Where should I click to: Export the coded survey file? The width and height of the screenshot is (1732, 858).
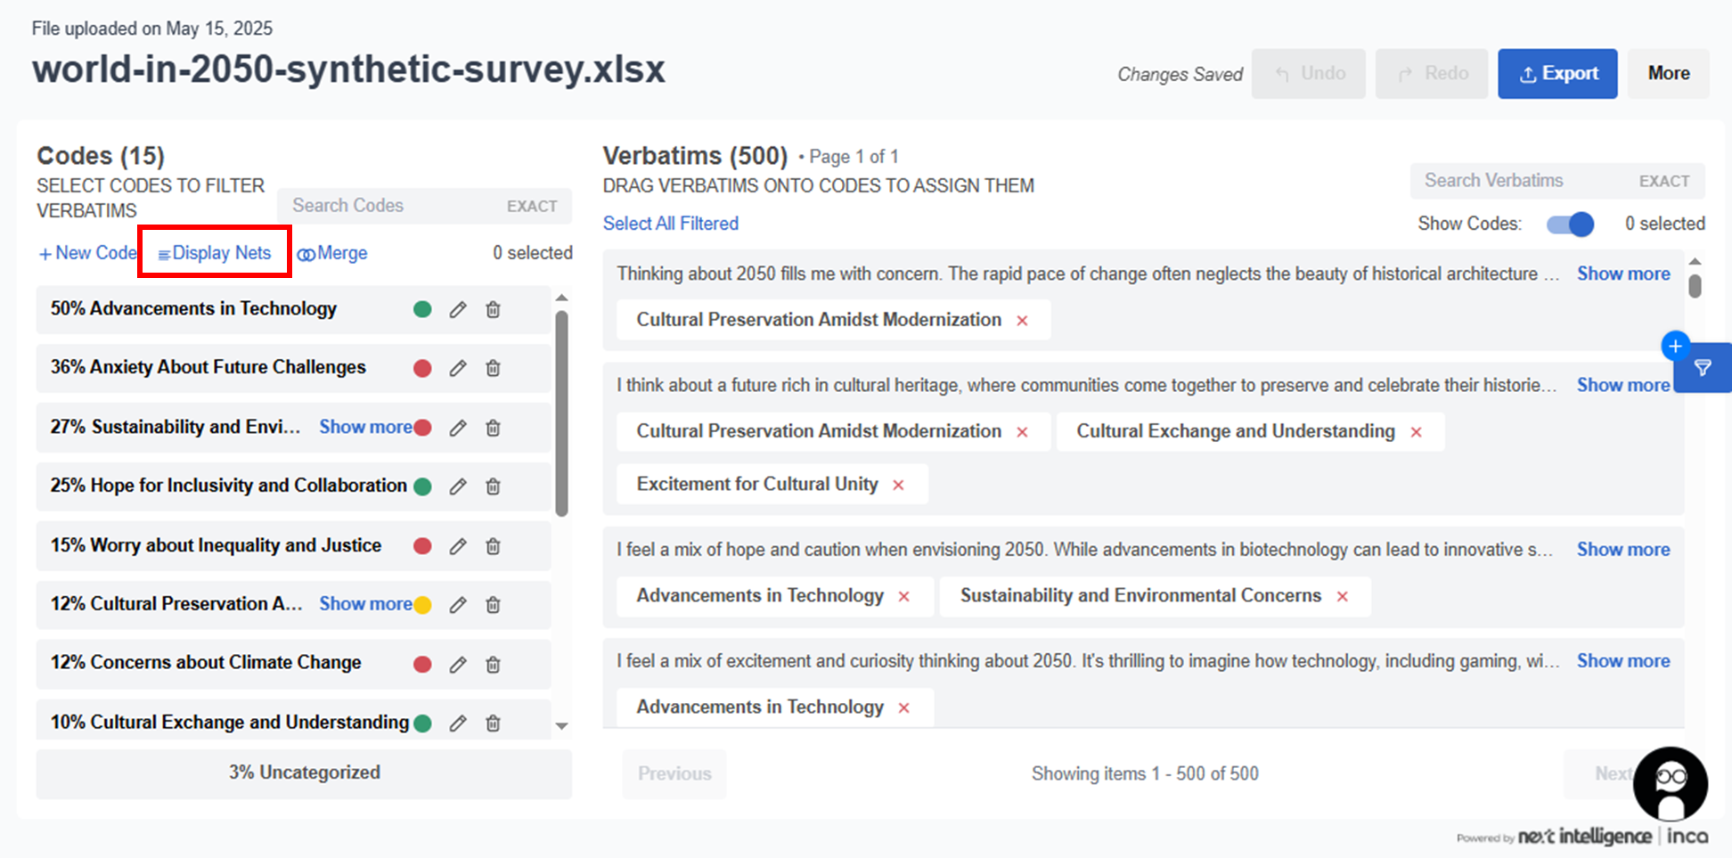tap(1556, 73)
